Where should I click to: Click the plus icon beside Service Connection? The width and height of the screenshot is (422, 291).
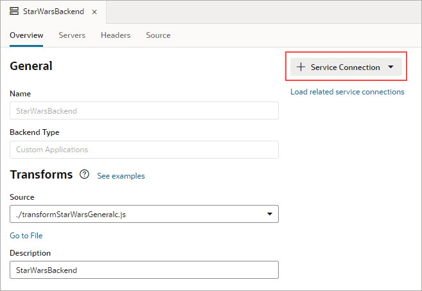click(301, 67)
